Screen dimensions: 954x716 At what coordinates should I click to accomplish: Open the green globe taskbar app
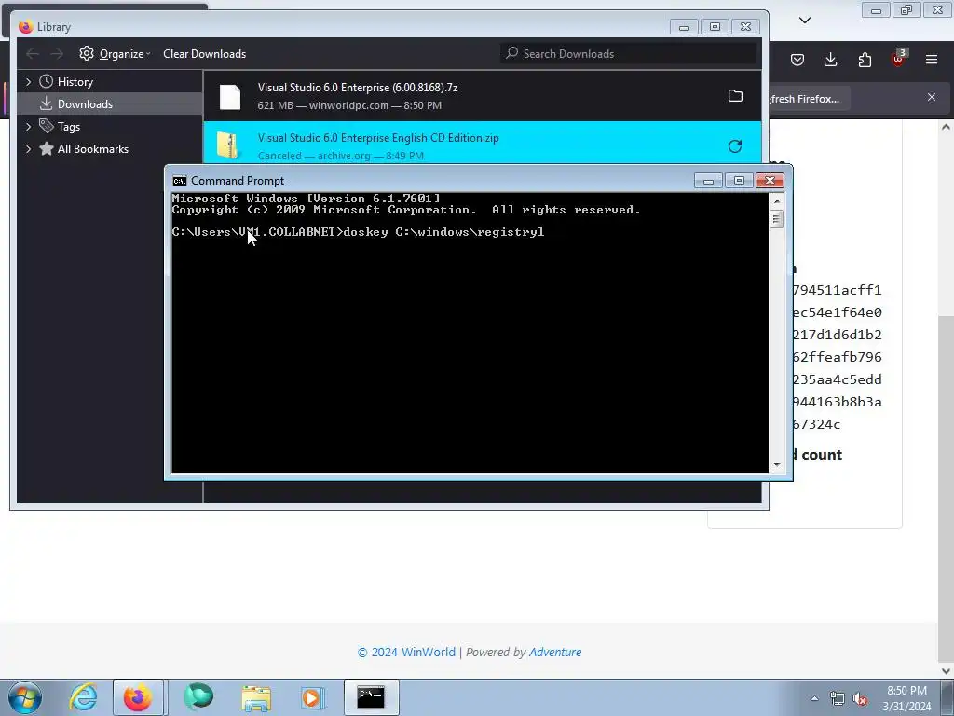pos(198,697)
